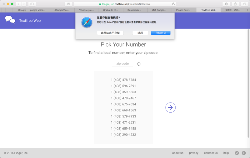Toggle the Safari sidebar button

tap(32, 4)
